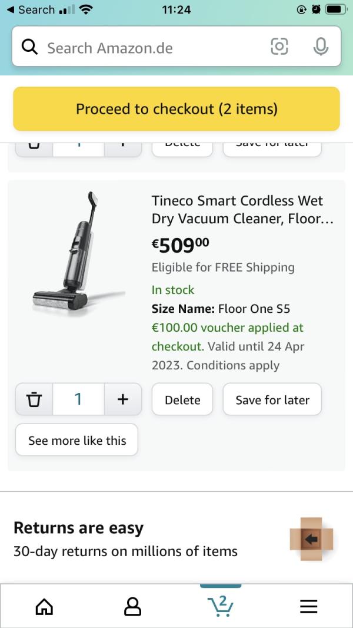The height and width of the screenshot is (628, 353).
Task: Open the cart tab with 2 items
Action: (x=221, y=606)
